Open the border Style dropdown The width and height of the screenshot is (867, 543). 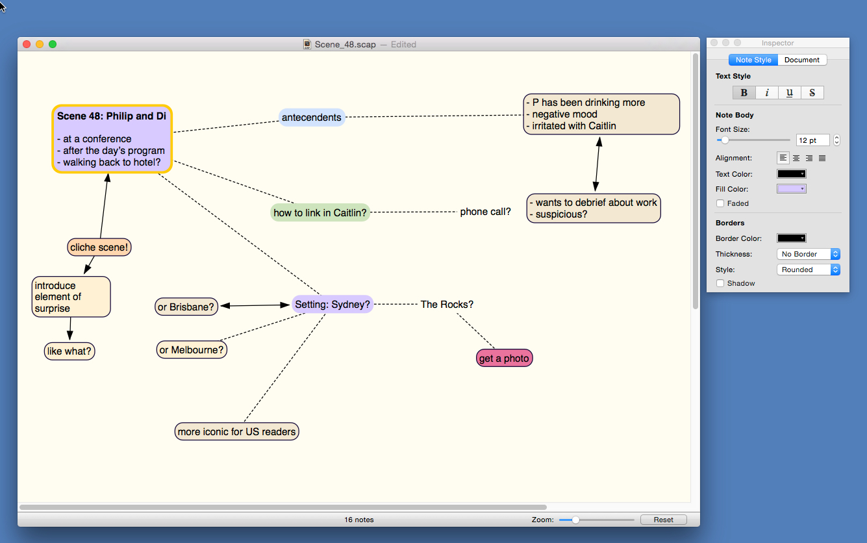tap(808, 270)
